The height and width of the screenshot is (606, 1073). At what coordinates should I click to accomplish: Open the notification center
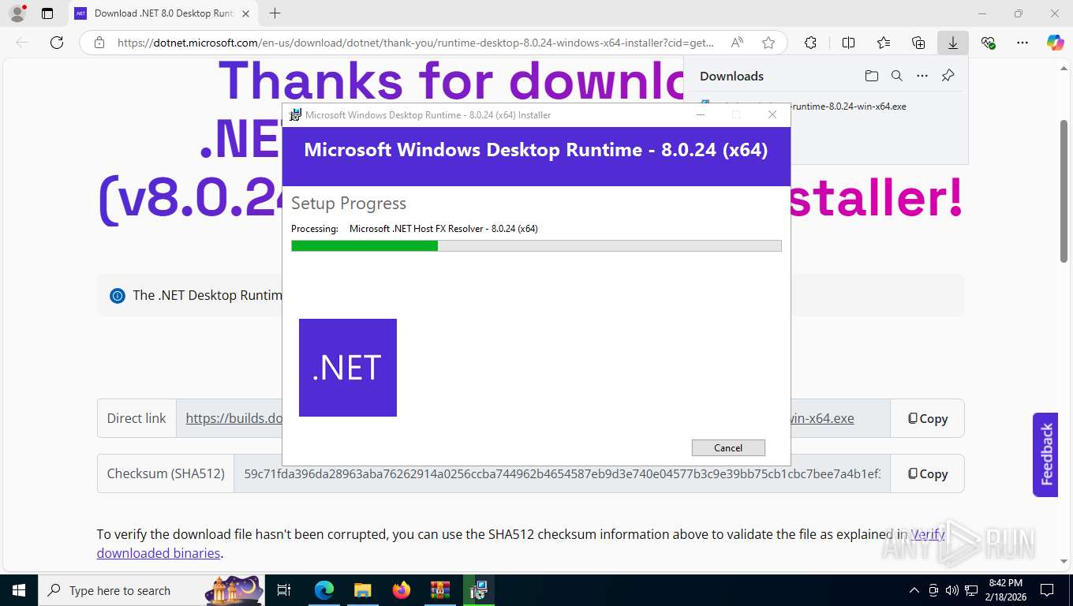pos(1047,590)
